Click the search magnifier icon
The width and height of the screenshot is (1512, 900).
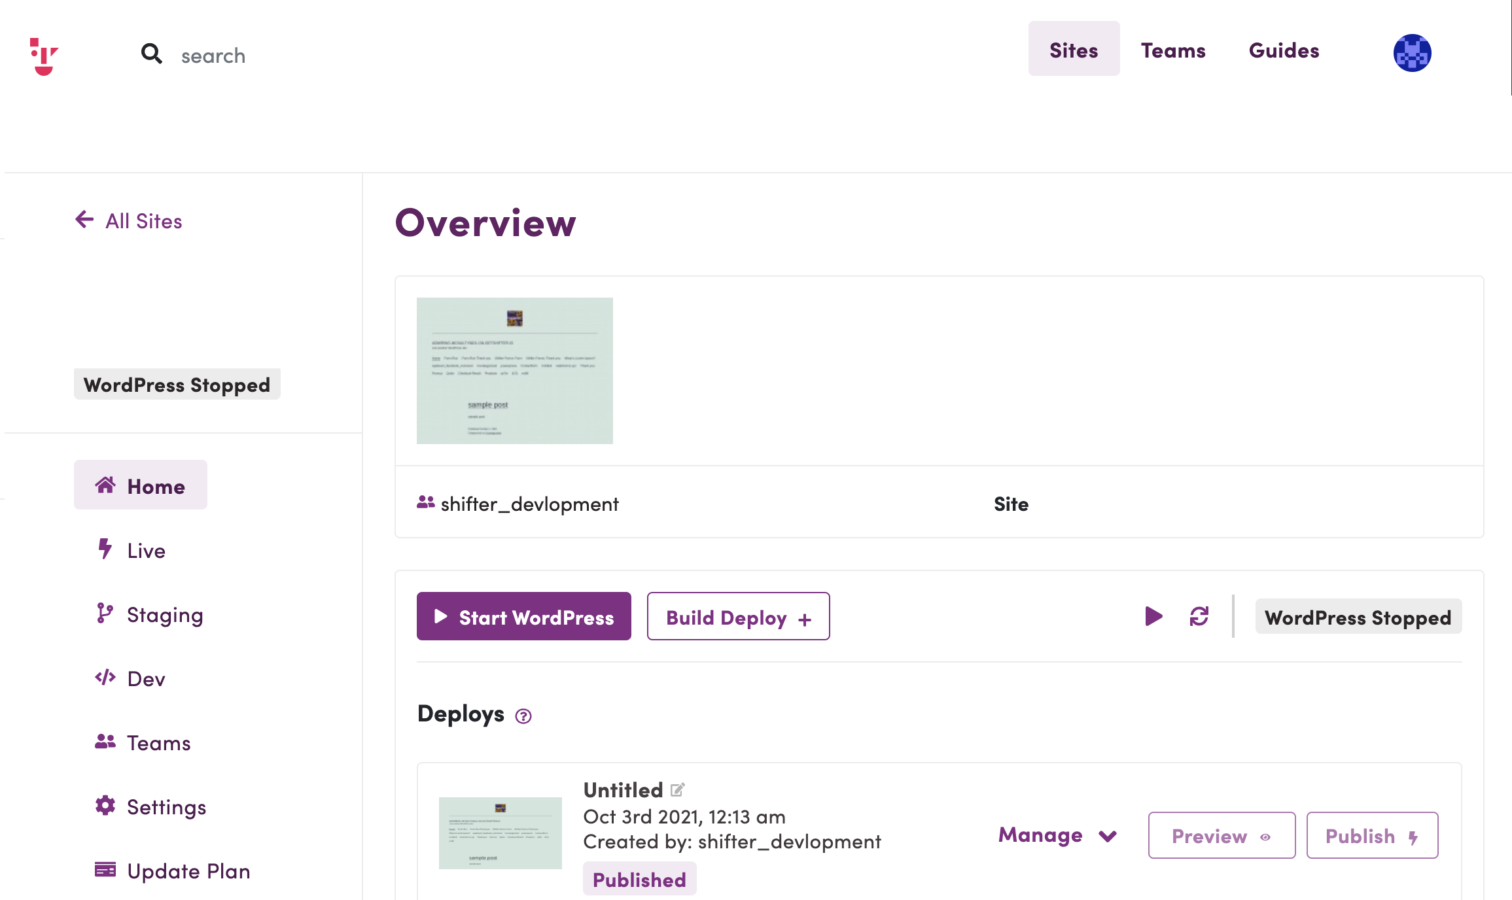point(152,54)
